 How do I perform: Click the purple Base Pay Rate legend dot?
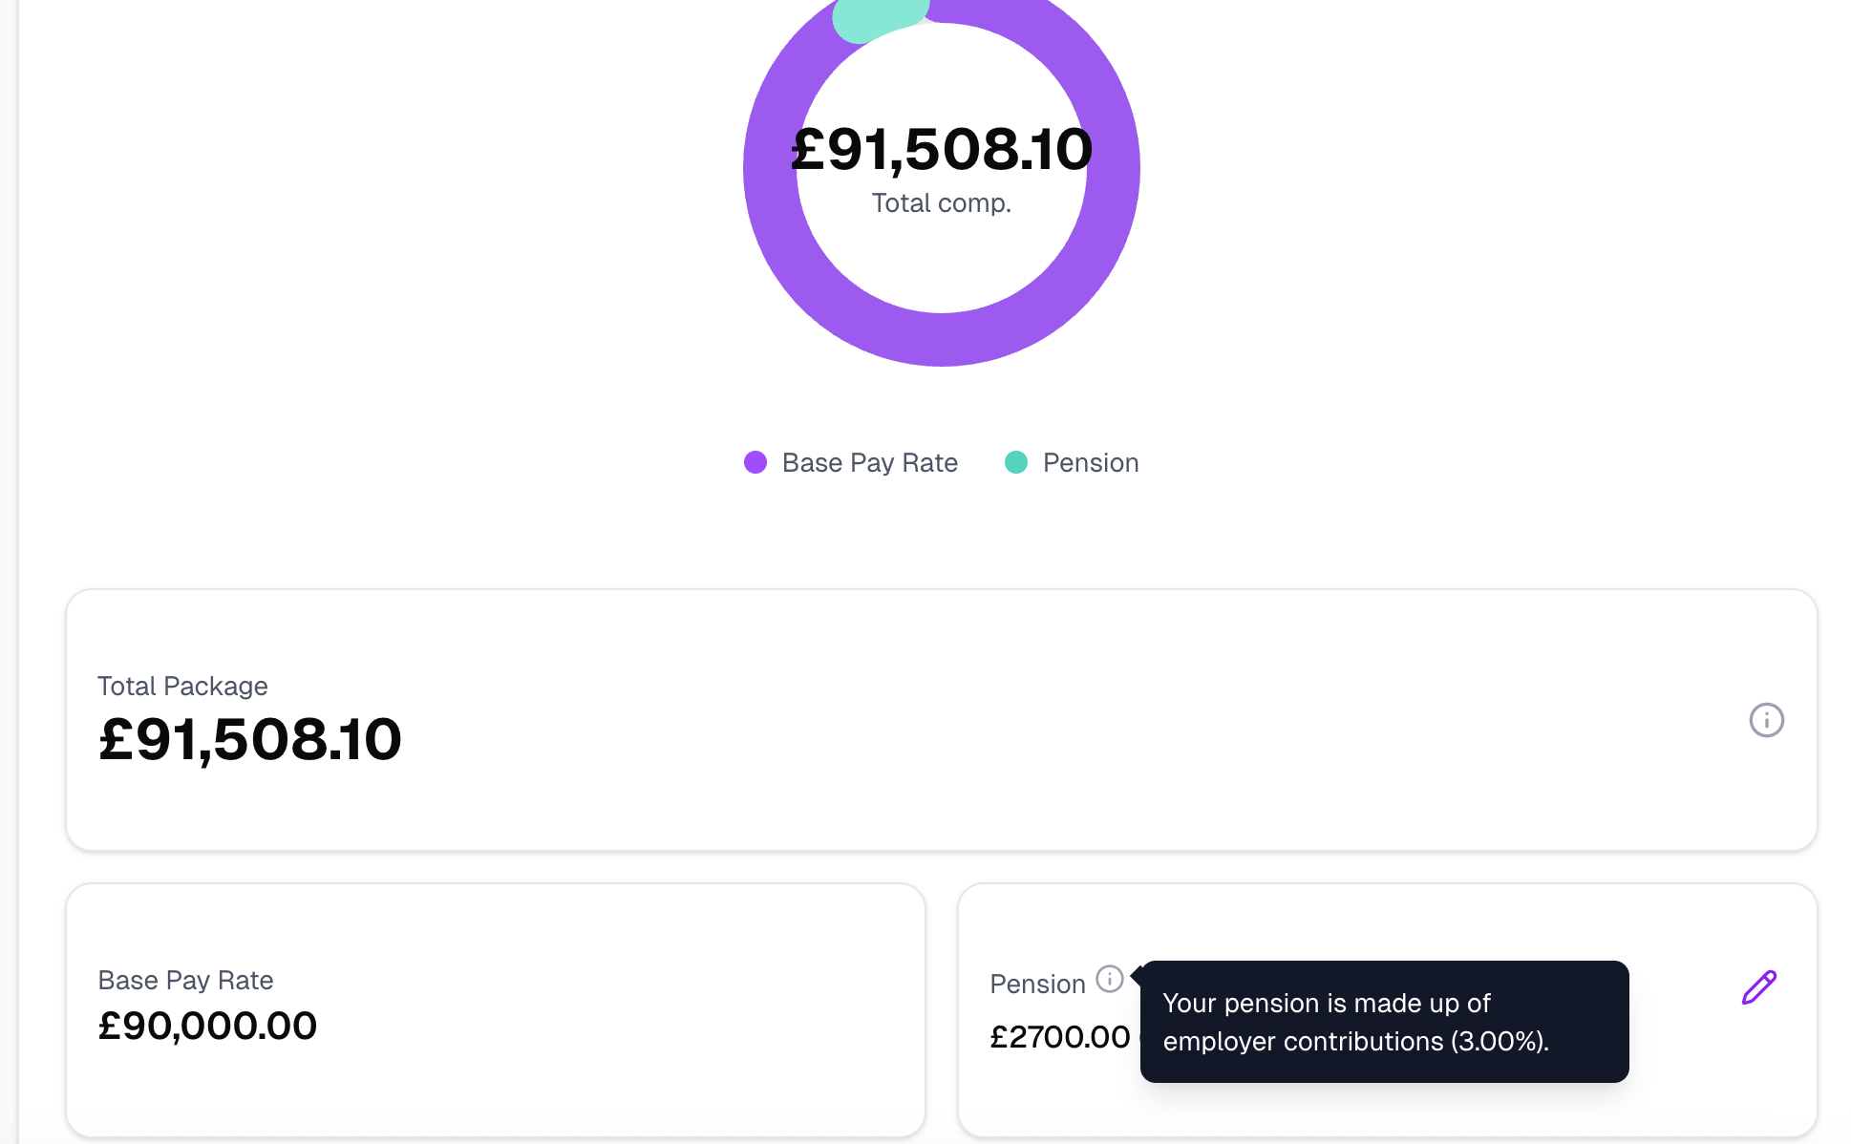click(x=755, y=462)
